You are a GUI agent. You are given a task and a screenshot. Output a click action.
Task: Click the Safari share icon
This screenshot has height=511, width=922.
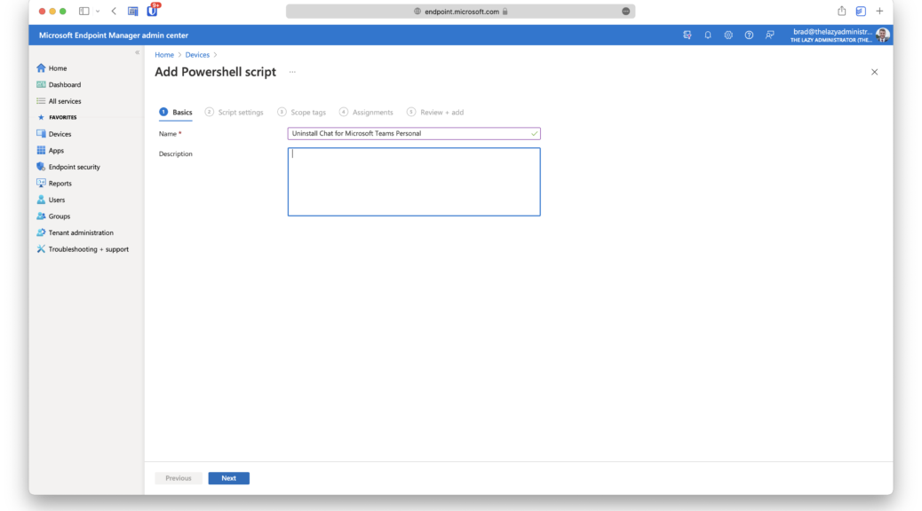(841, 12)
